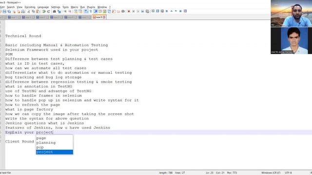Toggle the Indent Guide icon
This screenshot has height=175, width=312.
tap(96, 11)
